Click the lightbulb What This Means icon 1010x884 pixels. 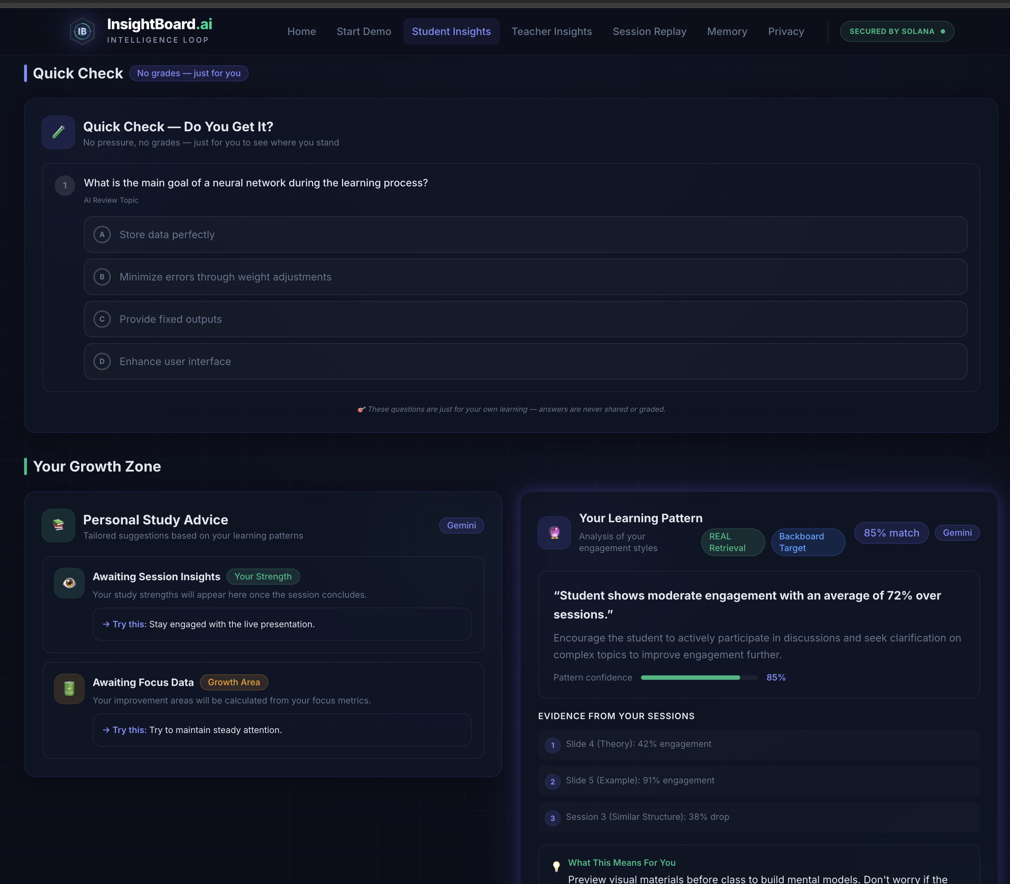click(556, 866)
